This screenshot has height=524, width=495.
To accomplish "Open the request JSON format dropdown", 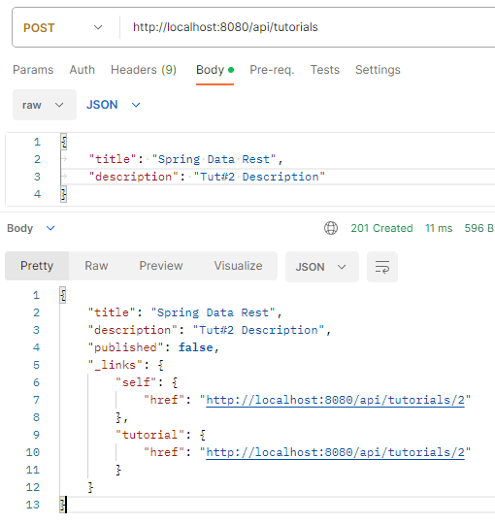I will tap(114, 105).
